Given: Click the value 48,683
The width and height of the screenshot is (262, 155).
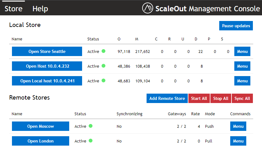Looking at the screenshot, I should coord(124,81).
